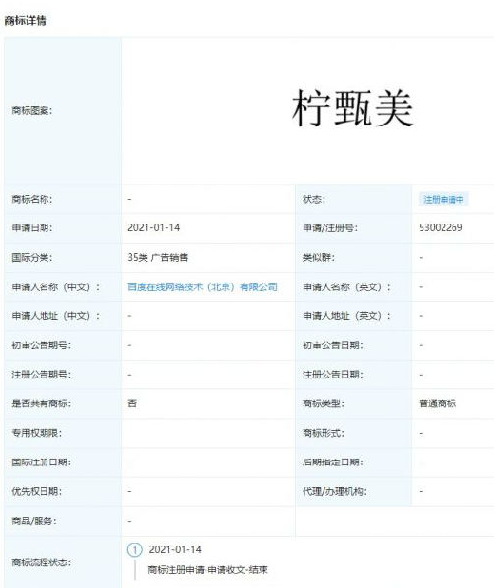Click the 商品/服务 label

[34, 521]
